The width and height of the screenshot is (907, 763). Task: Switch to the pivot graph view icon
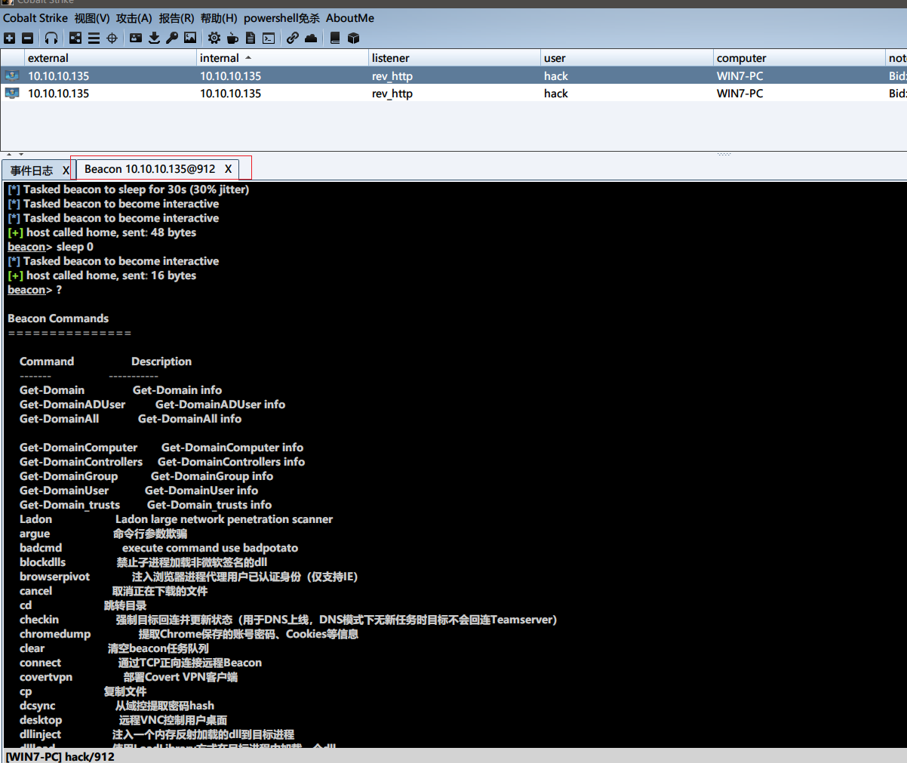(75, 38)
